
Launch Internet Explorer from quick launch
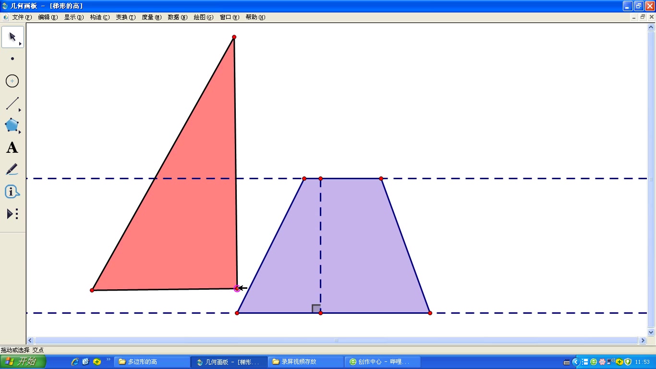[75, 362]
